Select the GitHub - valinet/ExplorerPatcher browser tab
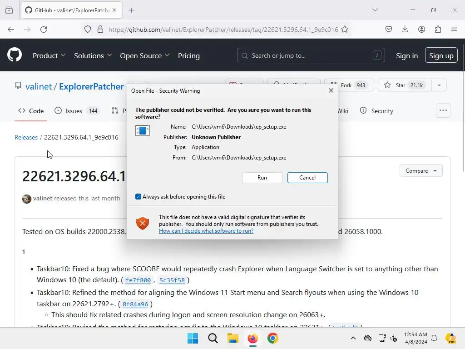 click(71, 10)
